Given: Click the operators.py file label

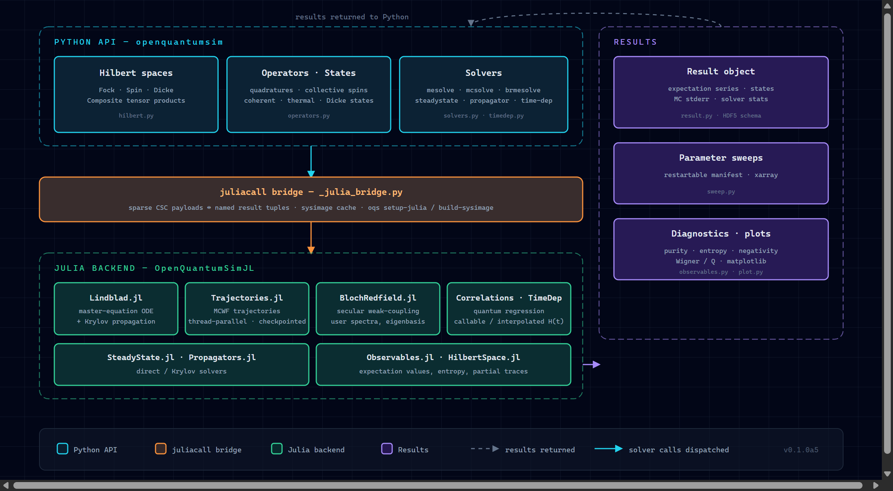Looking at the screenshot, I should 309,116.
